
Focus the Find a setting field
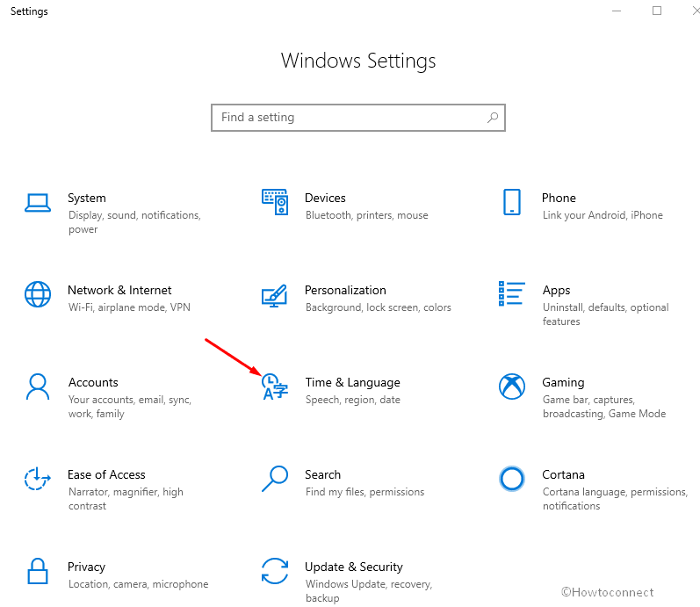point(358,118)
